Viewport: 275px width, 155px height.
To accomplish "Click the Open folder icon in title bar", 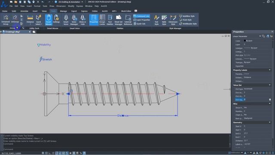I will (15, 2).
